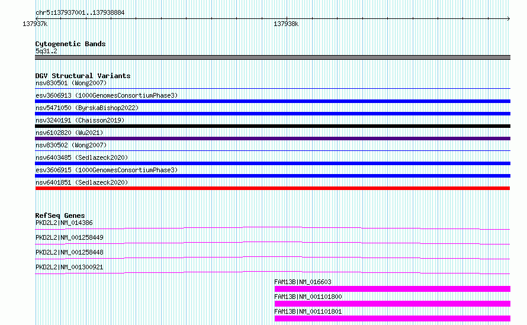This screenshot has width=527, height=325.
Task: Click the blue bar under nsv5471050
Action: click(272, 114)
